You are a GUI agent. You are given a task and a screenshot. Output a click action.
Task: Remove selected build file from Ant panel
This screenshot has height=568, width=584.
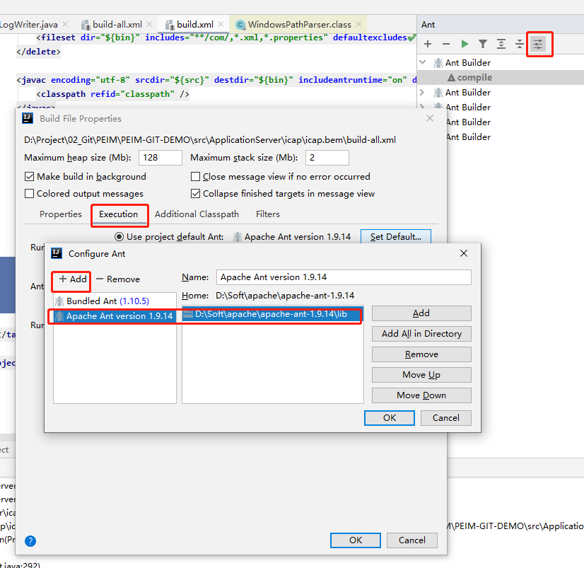click(x=446, y=44)
